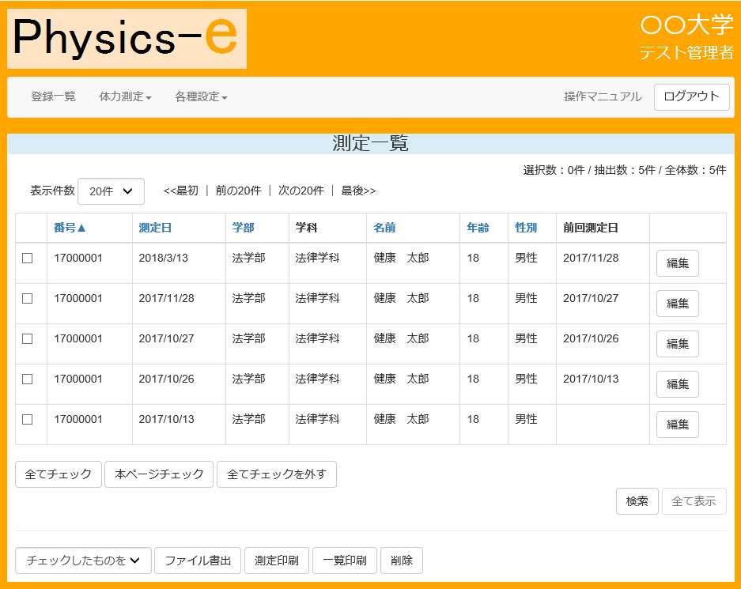This screenshot has height=589, width=741.
Task: Open the 検索 search button
Action: pos(637,501)
